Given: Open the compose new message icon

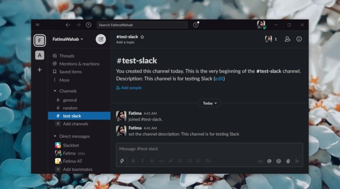Looking at the screenshot, I should pos(101,39).
